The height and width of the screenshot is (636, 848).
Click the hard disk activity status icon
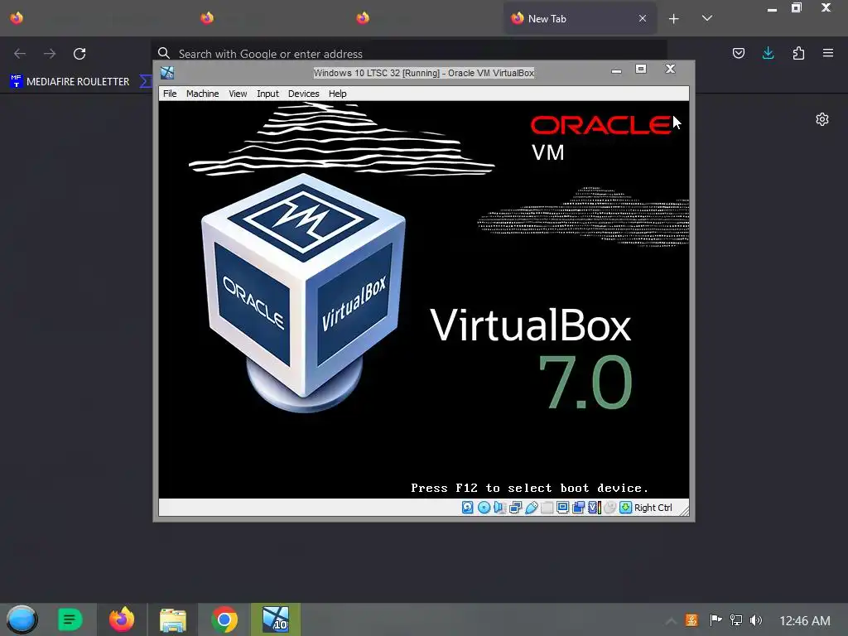click(x=468, y=508)
